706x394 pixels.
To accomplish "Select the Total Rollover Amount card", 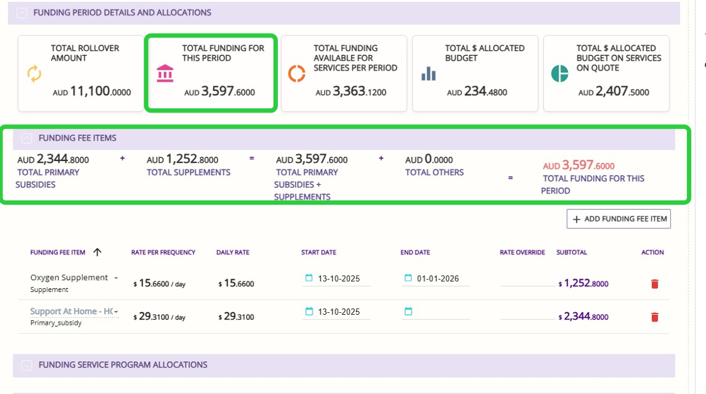I will (x=81, y=73).
